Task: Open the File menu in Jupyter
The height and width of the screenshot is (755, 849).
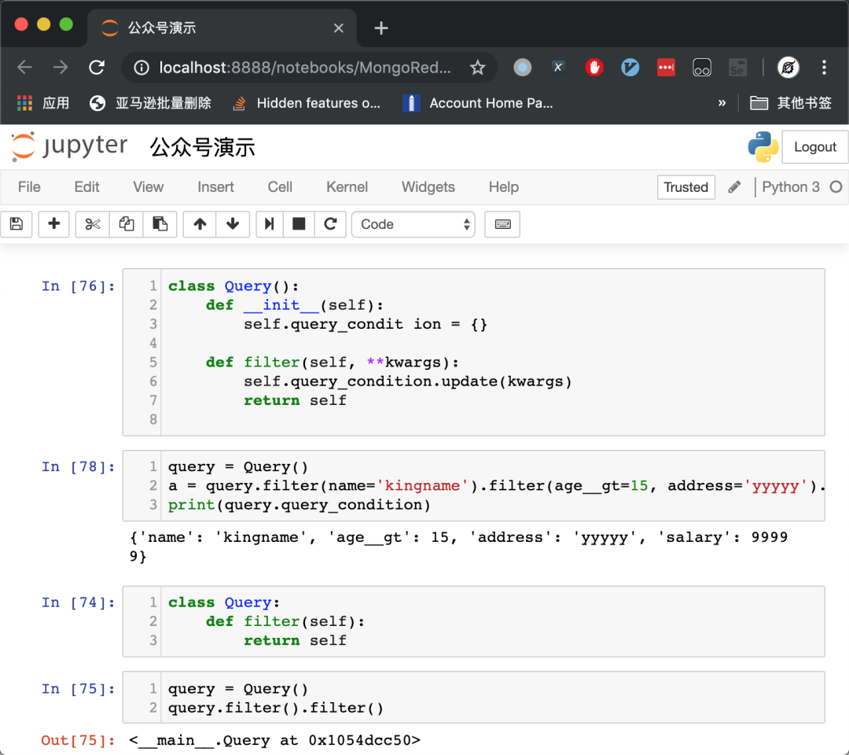Action: pyautogui.click(x=29, y=187)
